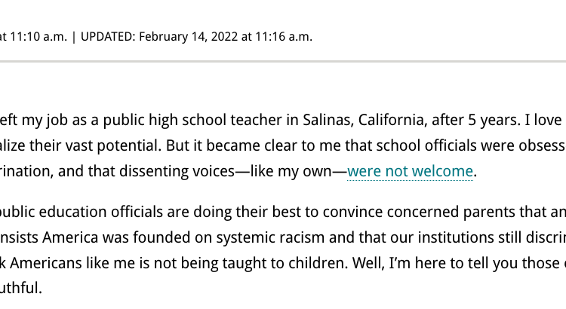Image resolution: width=566 pixels, height=309 pixels.
Task: Click "education officials" in the second paragraph
Action: [x=100, y=212]
